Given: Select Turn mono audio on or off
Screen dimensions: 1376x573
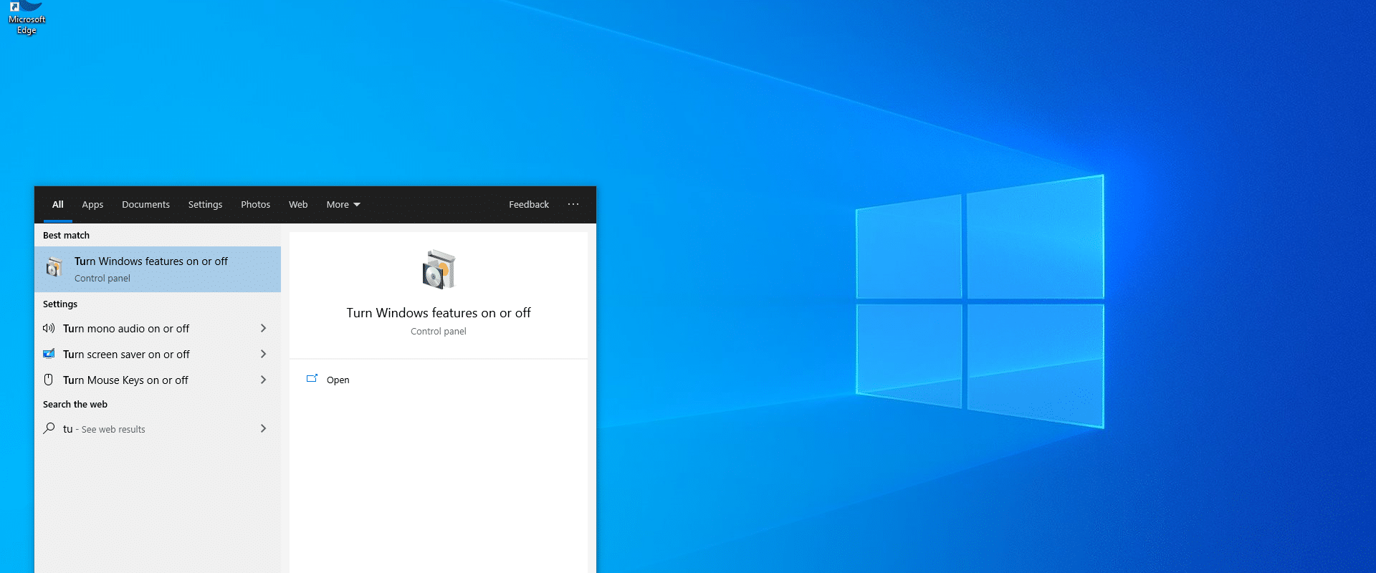Looking at the screenshot, I should tap(158, 328).
